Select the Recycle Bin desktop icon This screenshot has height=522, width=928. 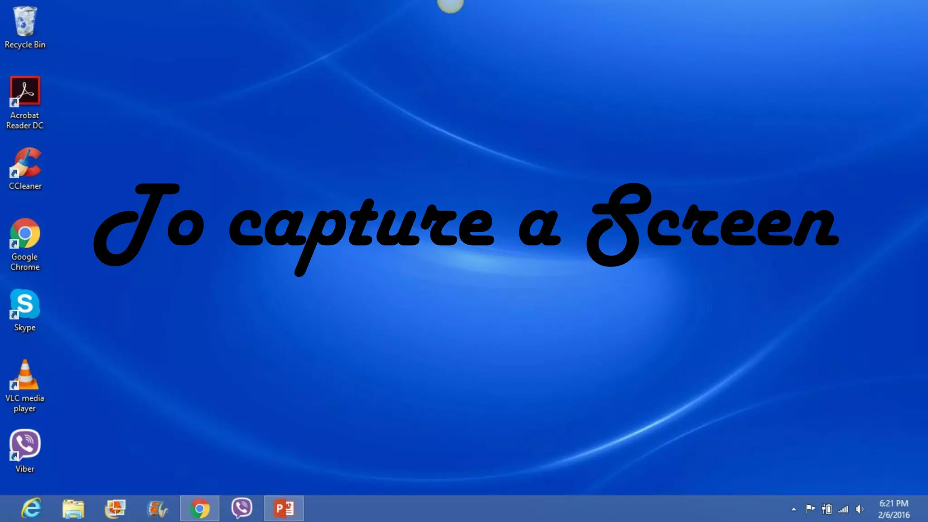[25, 27]
